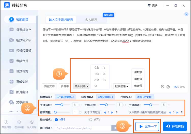The width and height of the screenshot is (191, 134).
Task: Open 添加示例文本 dropdown
Action: [145, 97]
